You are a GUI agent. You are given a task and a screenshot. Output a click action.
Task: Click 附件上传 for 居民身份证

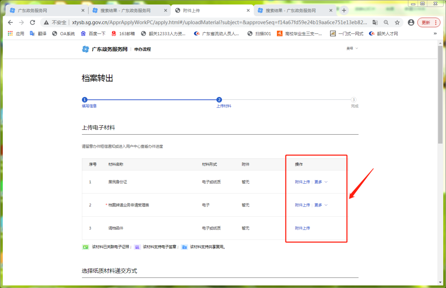pos(302,182)
